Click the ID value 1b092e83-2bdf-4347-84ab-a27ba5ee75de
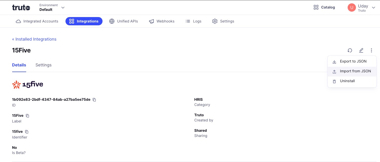 pyautogui.click(x=51, y=99)
